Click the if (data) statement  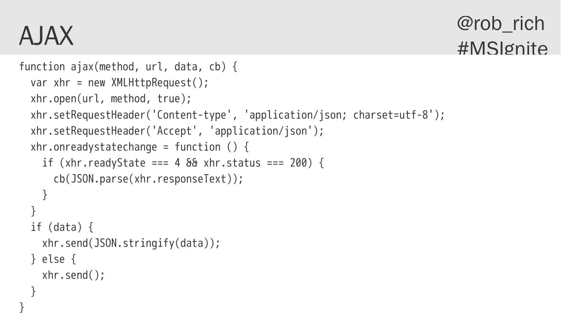tap(62, 227)
